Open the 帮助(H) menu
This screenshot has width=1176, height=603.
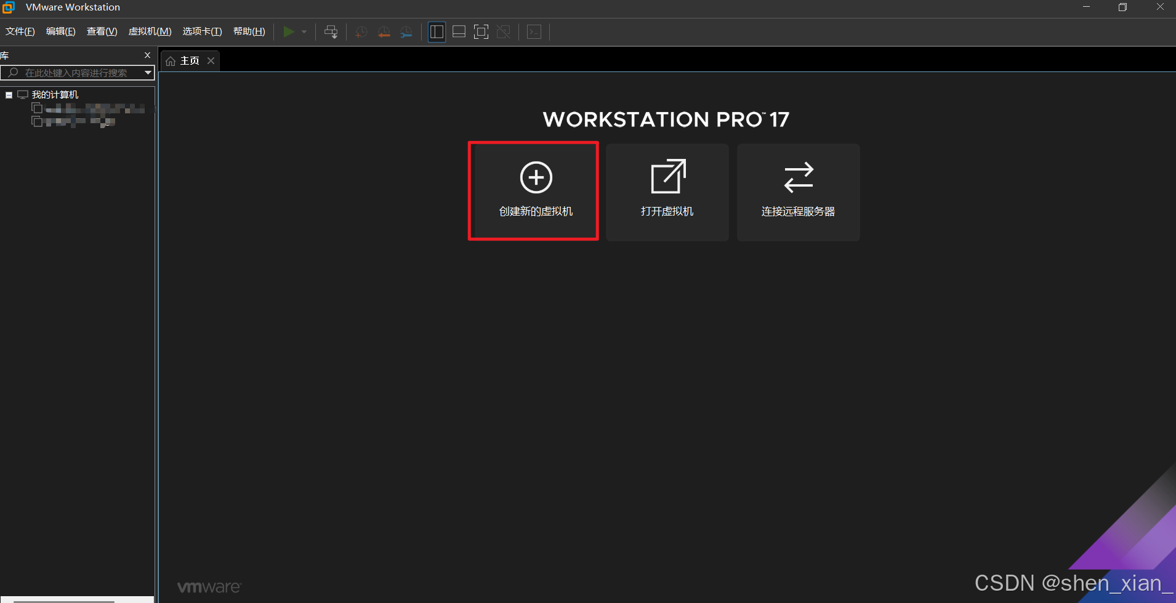coord(249,31)
